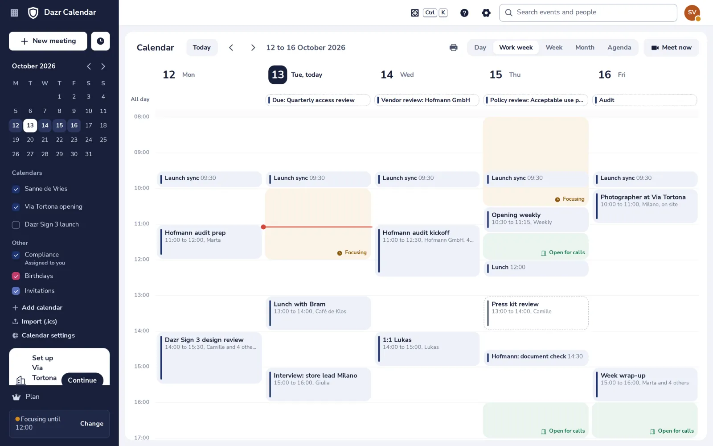713x446 pixels.
Task: Go to the next week in the main calendar
Action: tap(253, 48)
